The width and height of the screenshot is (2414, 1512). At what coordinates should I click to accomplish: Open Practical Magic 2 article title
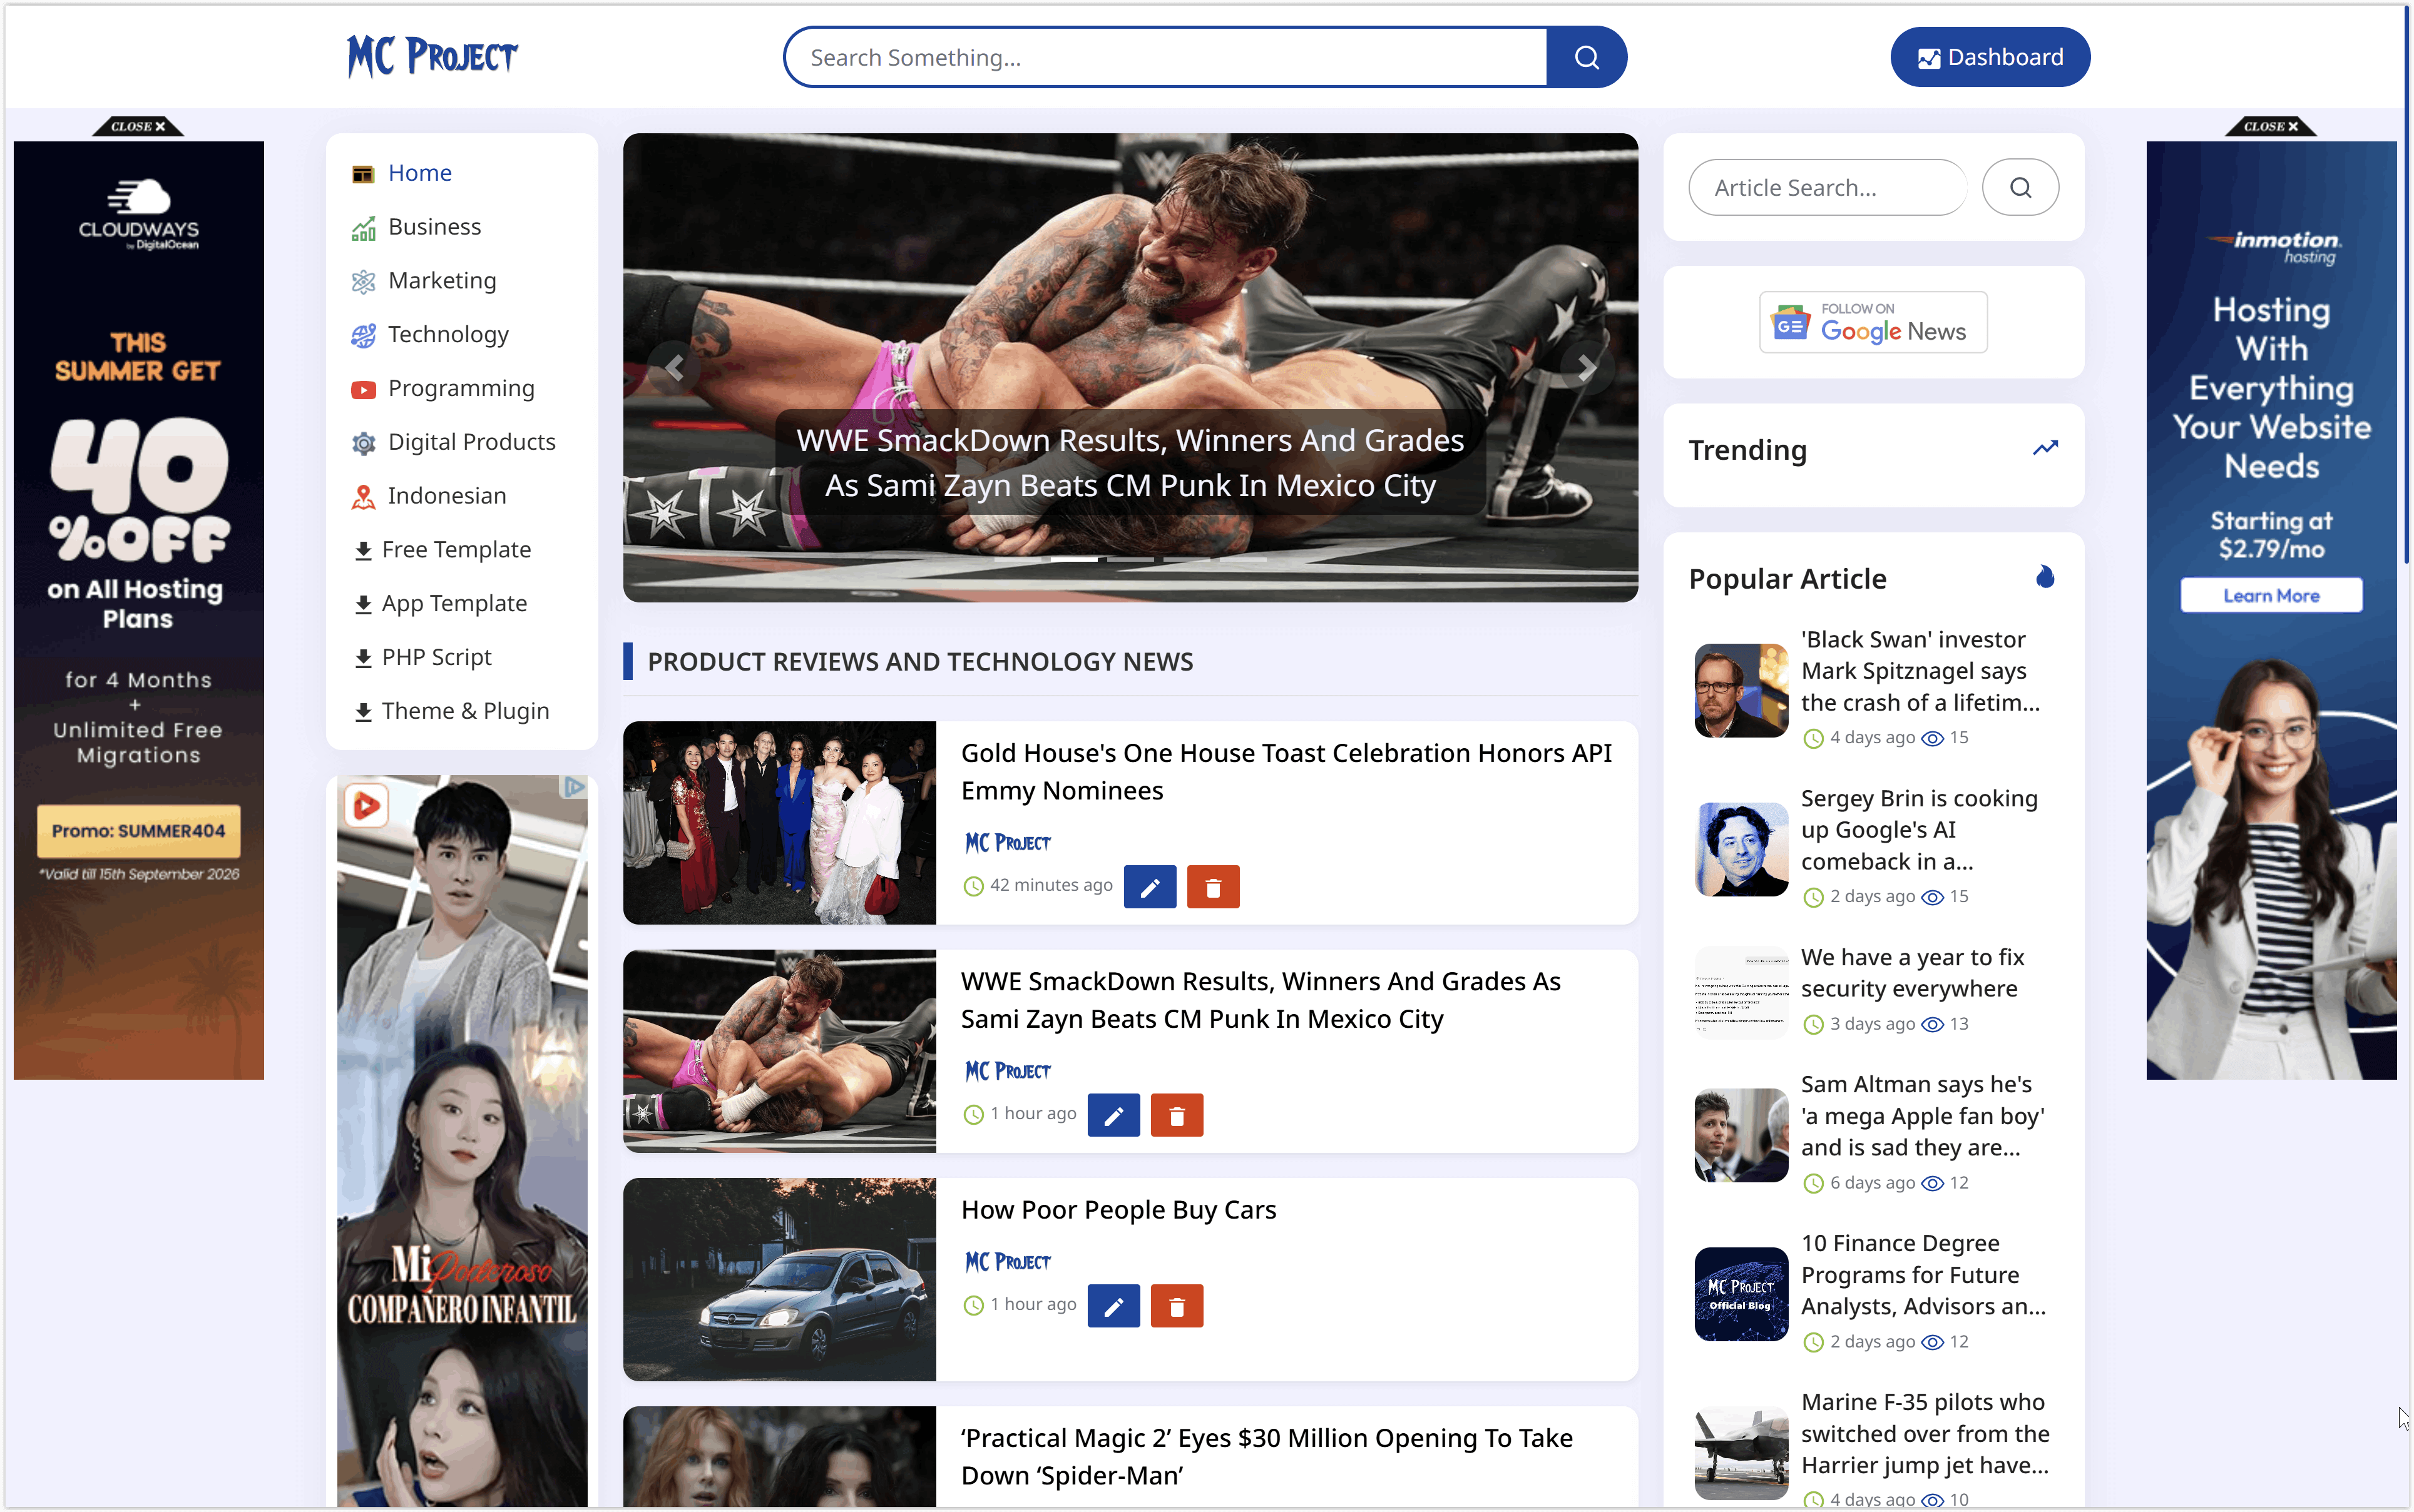click(x=1267, y=1457)
